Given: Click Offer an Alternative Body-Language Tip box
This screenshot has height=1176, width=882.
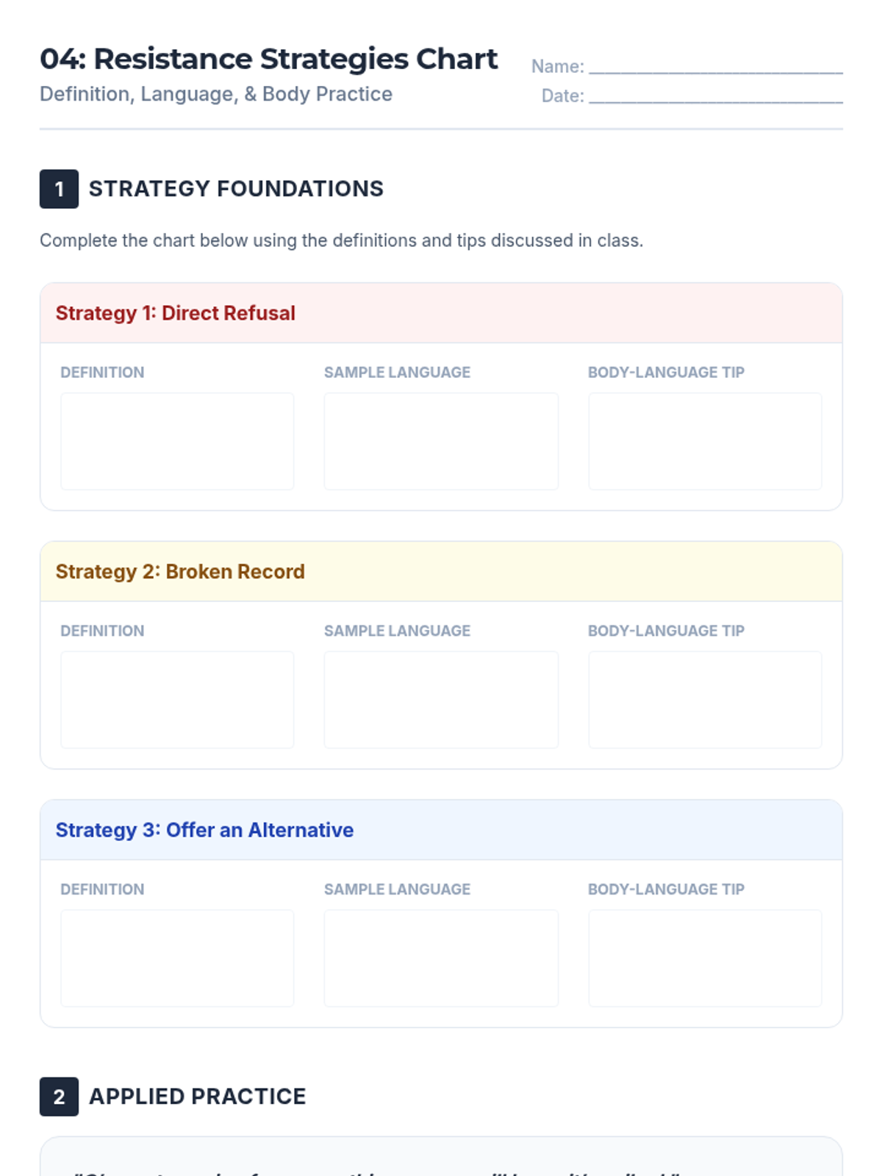Looking at the screenshot, I should pos(705,958).
